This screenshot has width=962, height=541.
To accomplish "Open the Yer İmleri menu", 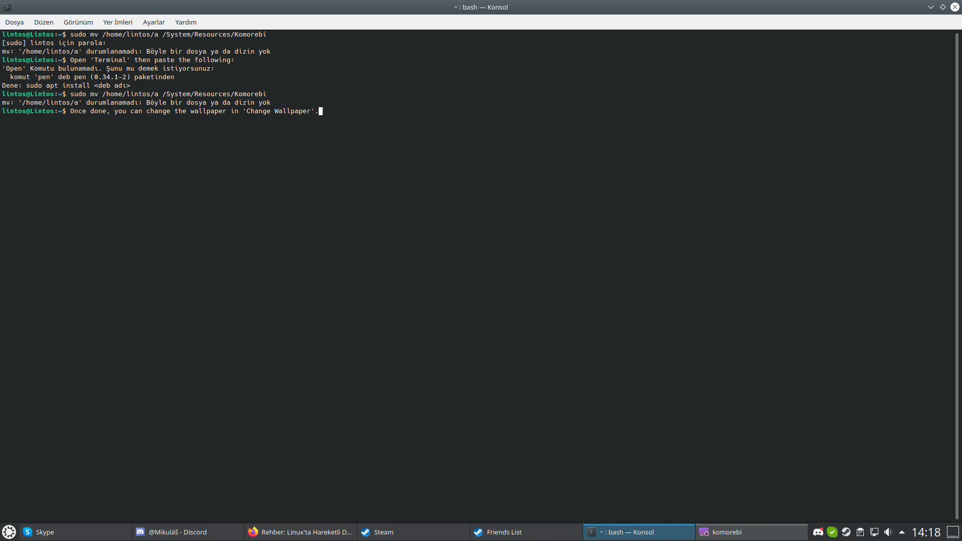I will coord(118,22).
